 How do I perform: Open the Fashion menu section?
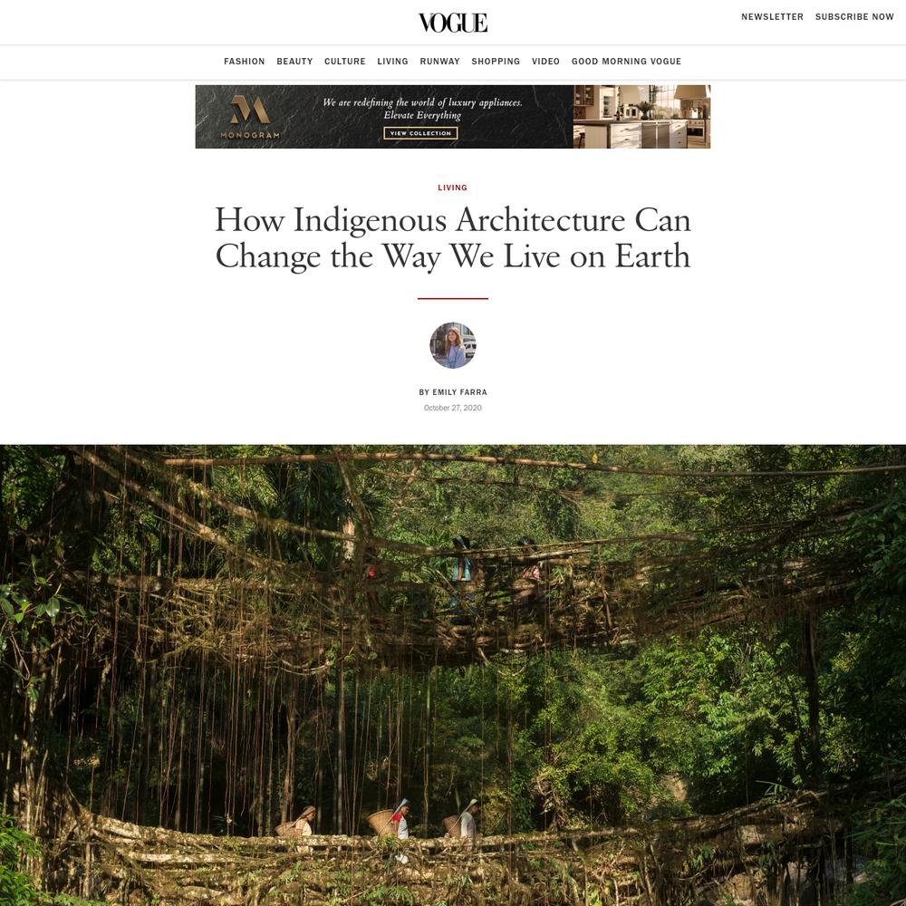click(x=244, y=62)
